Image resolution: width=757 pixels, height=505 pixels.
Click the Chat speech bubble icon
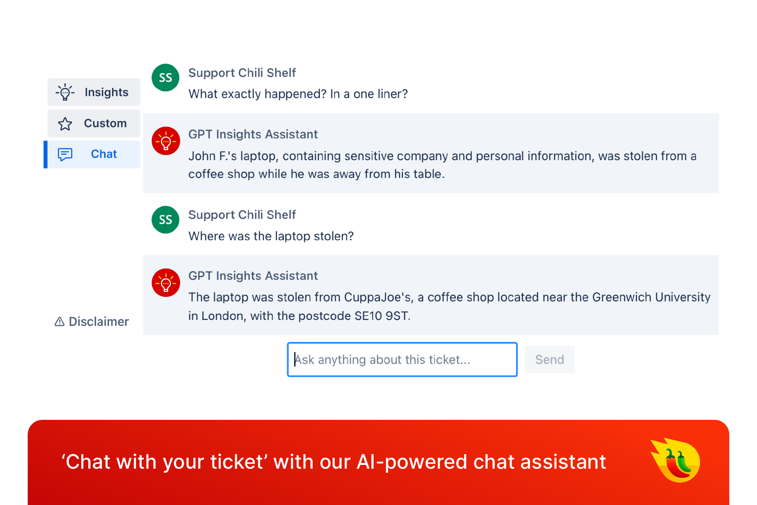[65, 154]
